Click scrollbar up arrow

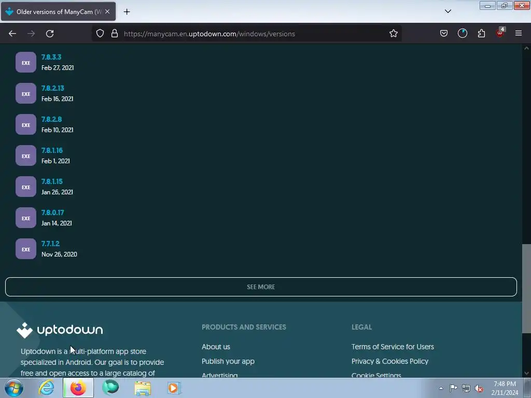pyautogui.click(x=526, y=48)
